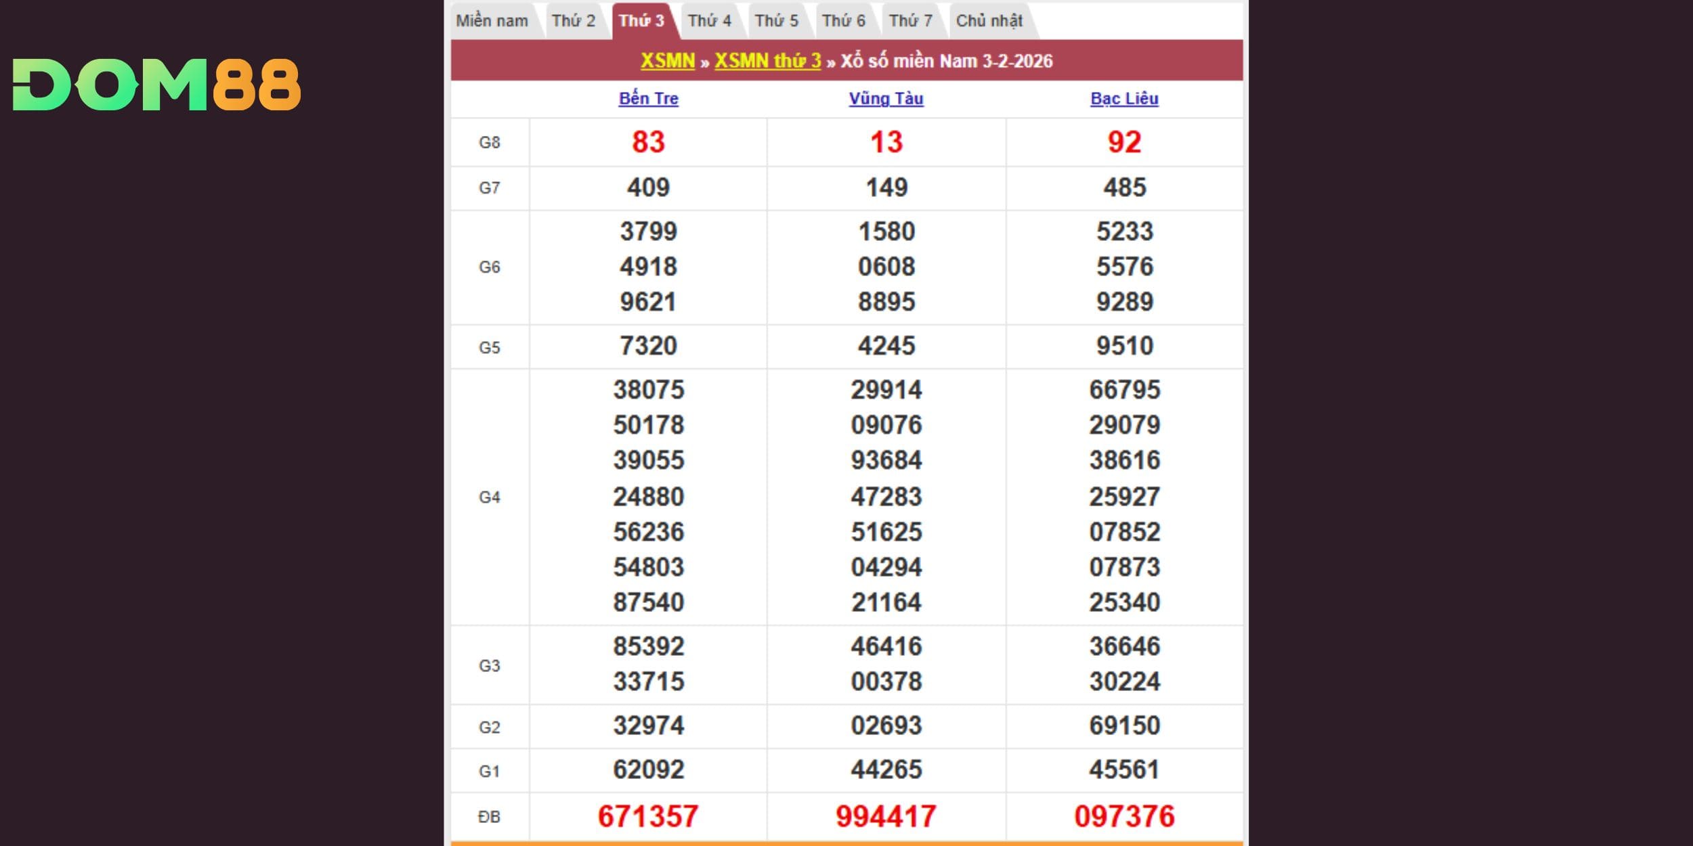Click the Vũng Tàu province link
1693x846 pixels.
[x=886, y=99]
